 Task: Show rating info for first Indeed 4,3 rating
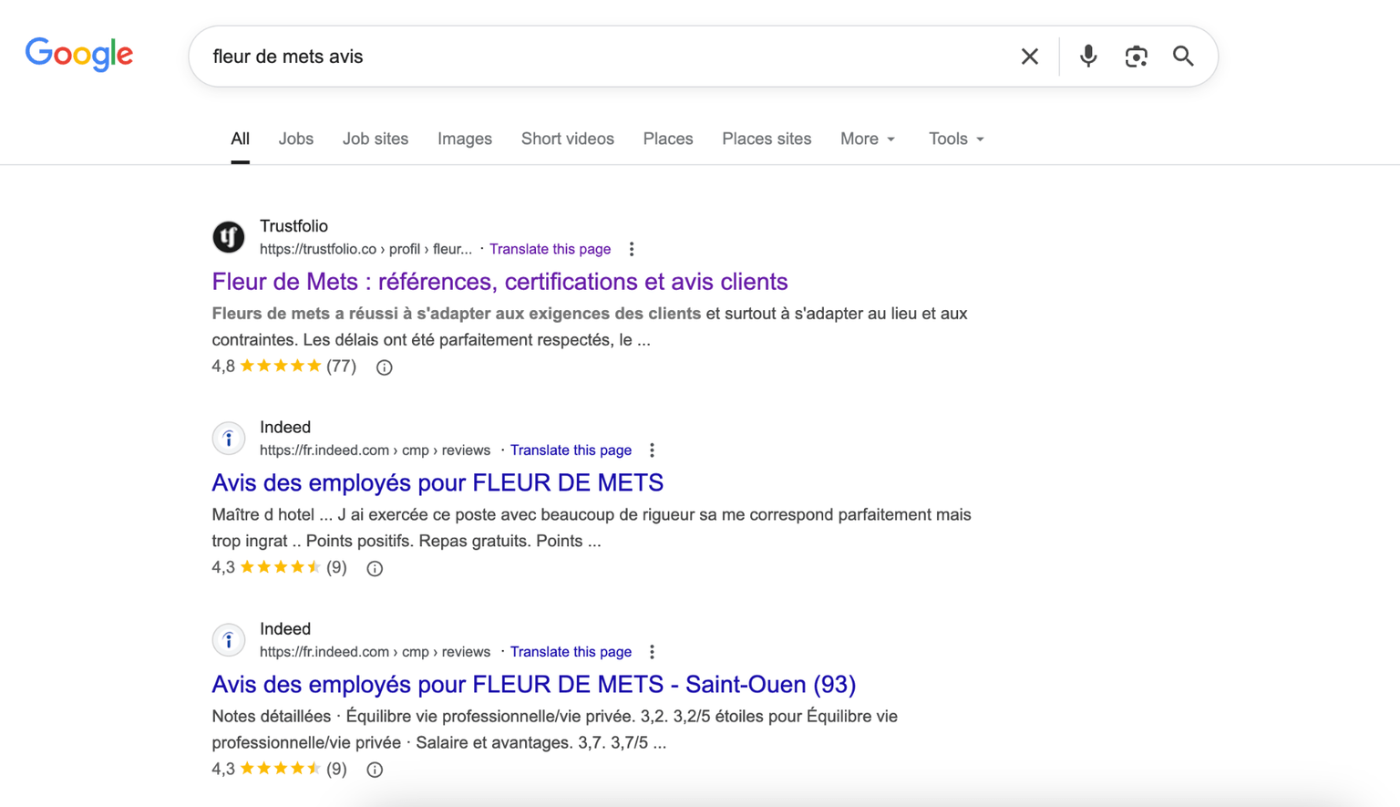(375, 569)
